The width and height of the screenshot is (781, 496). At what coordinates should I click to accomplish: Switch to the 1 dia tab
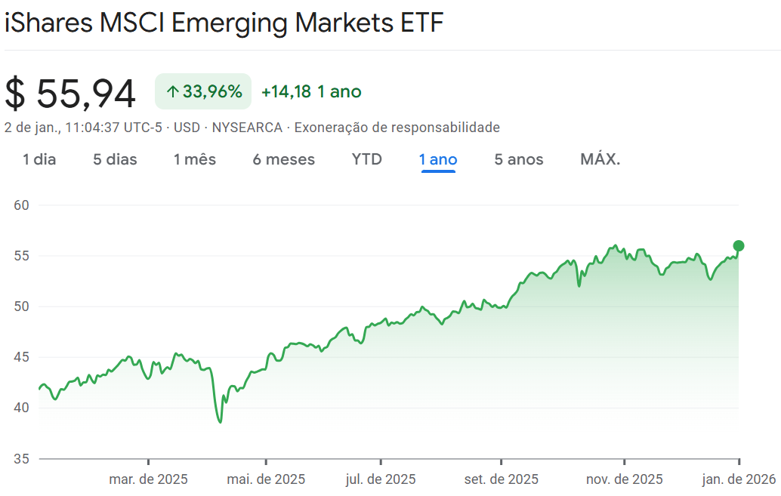[x=39, y=159]
